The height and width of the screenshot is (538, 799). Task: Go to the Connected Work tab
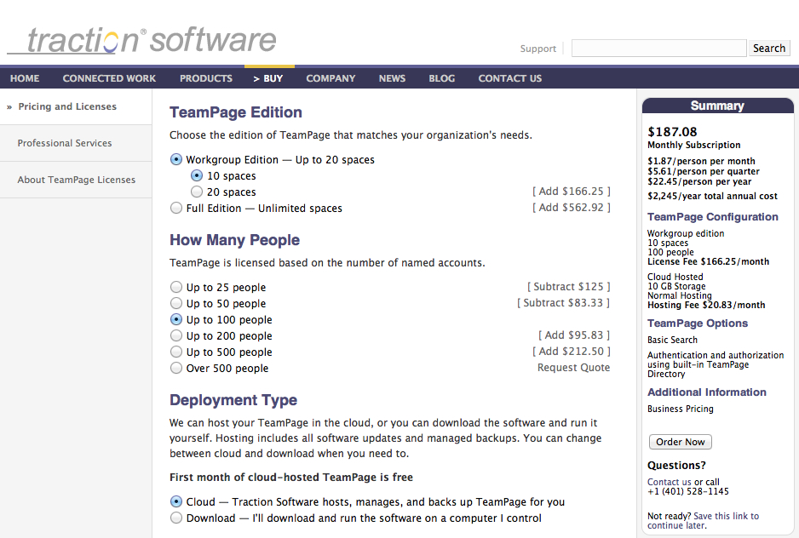point(109,78)
